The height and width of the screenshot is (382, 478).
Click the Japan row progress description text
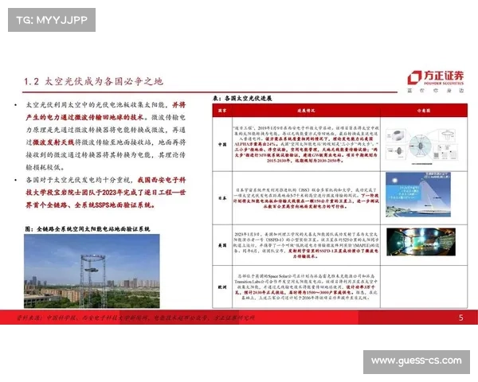(x=306, y=198)
